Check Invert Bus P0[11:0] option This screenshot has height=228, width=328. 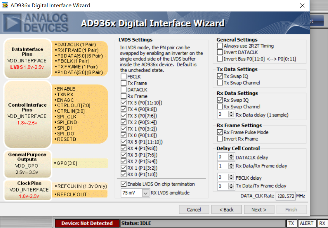coord(220,59)
